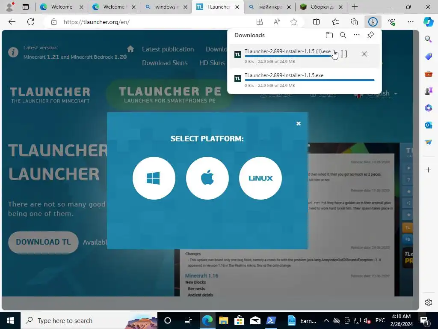Open Tools briefcase in sidebar
438x329 pixels.
click(x=428, y=74)
